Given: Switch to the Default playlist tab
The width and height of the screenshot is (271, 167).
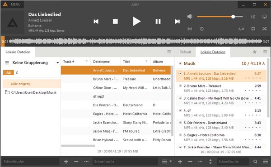Looking at the screenshot, I should [x=185, y=52].
